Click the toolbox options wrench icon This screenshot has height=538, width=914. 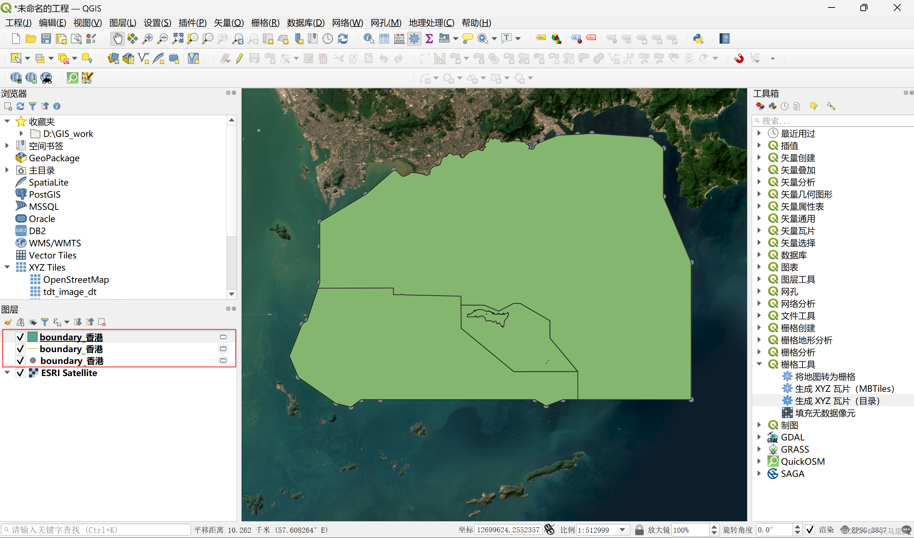[x=831, y=106]
